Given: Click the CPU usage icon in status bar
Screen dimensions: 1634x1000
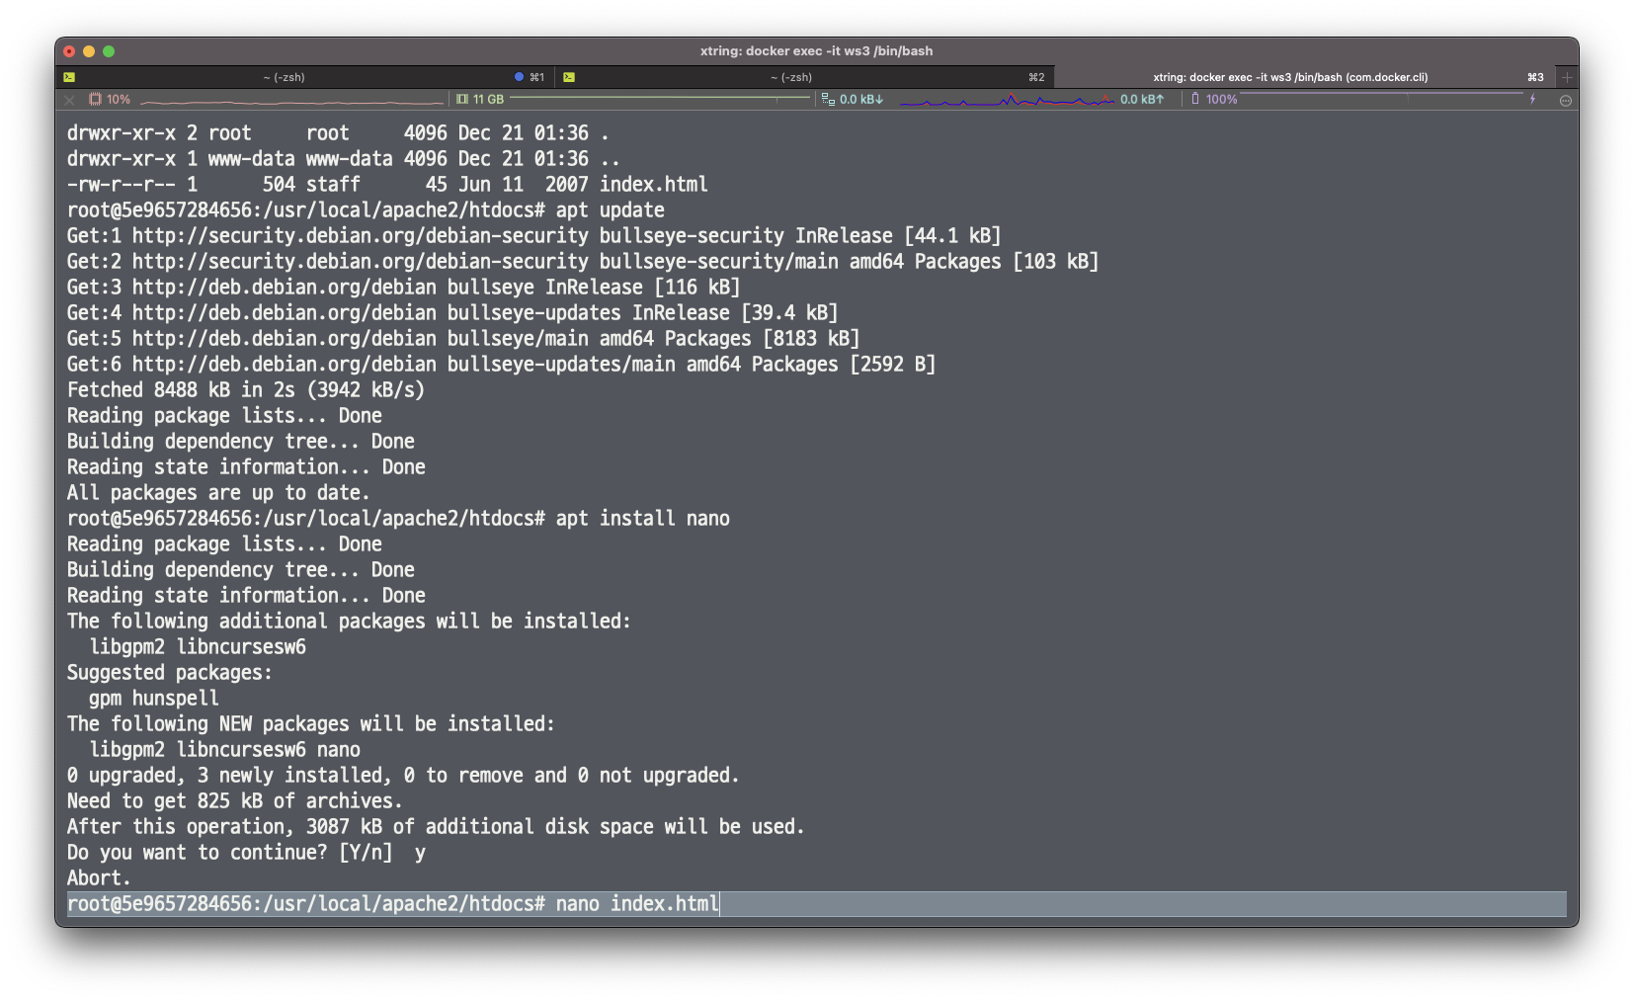Looking at the screenshot, I should 96,99.
